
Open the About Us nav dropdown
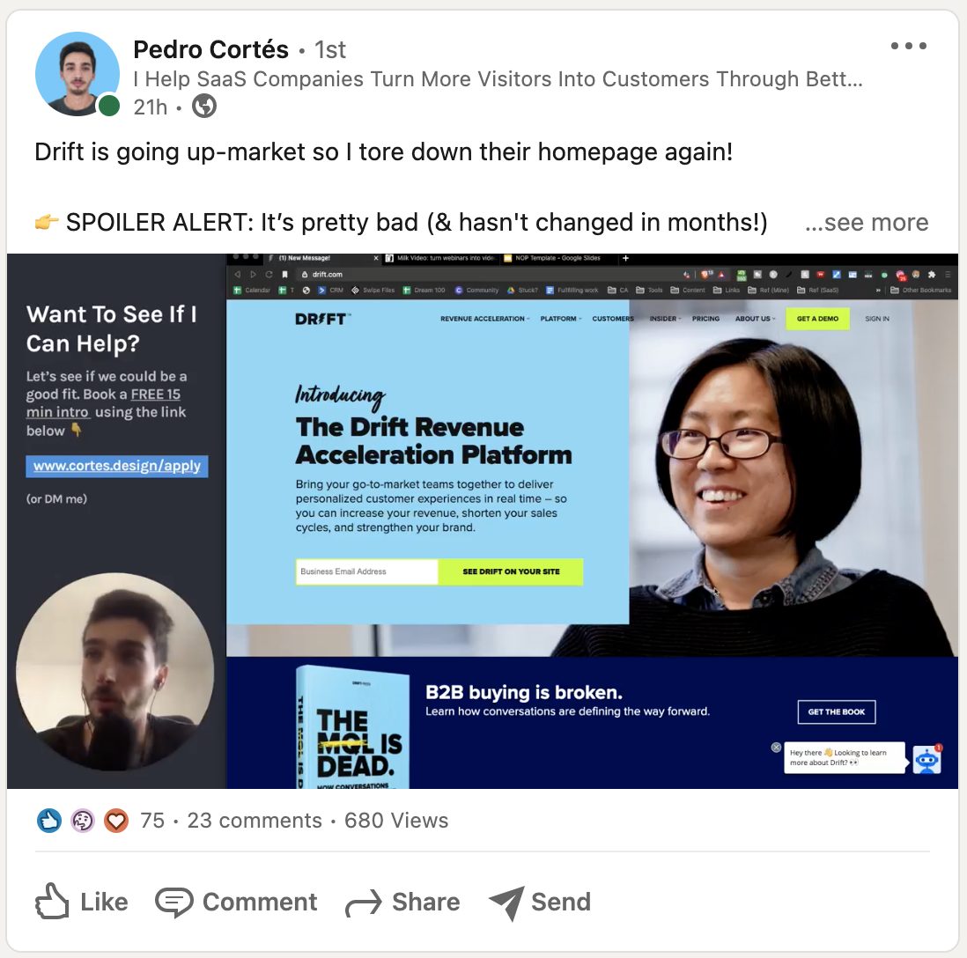click(x=755, y=319)
